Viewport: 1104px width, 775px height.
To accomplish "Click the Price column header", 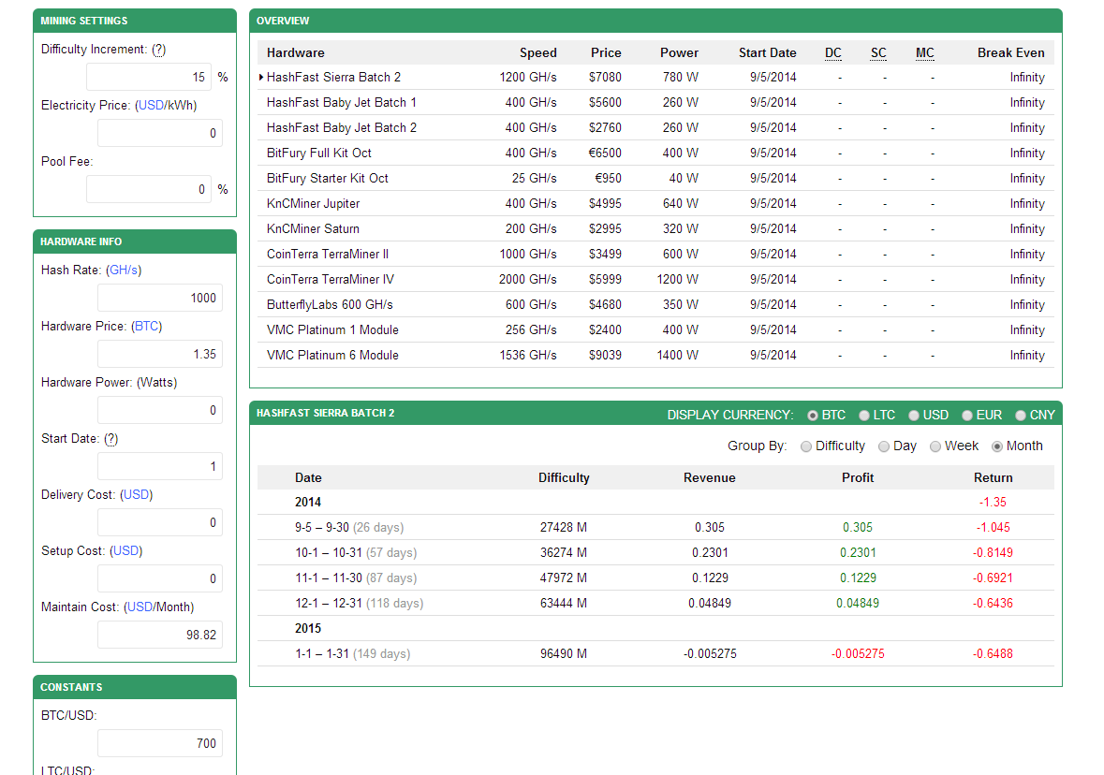I will pyautogui.click(x=606, y=52).
